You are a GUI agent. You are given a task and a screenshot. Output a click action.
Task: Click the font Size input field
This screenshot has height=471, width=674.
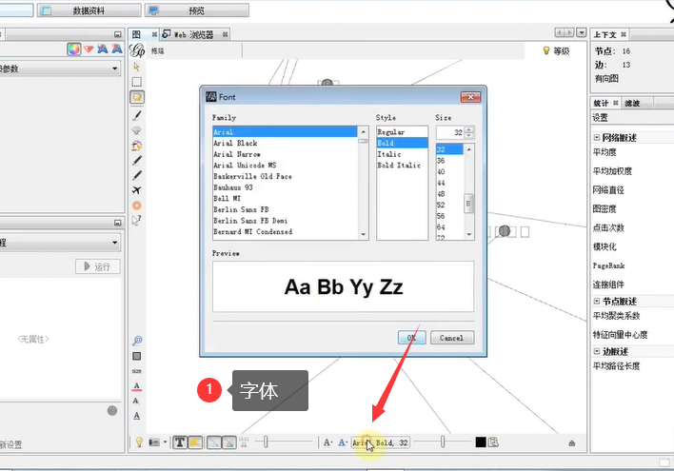coord(450,132)
